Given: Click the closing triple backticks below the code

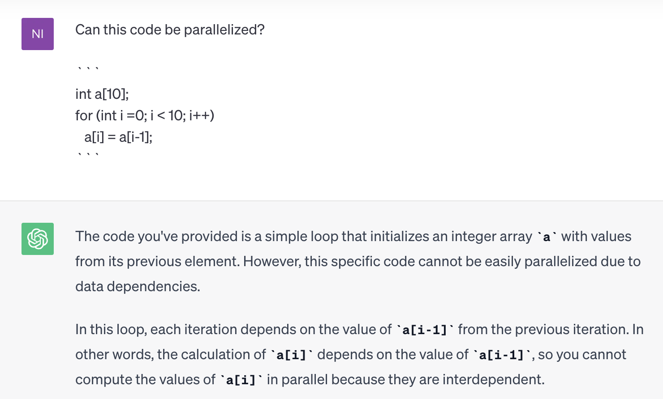Looking at the screenshot, I should [88, 155].
